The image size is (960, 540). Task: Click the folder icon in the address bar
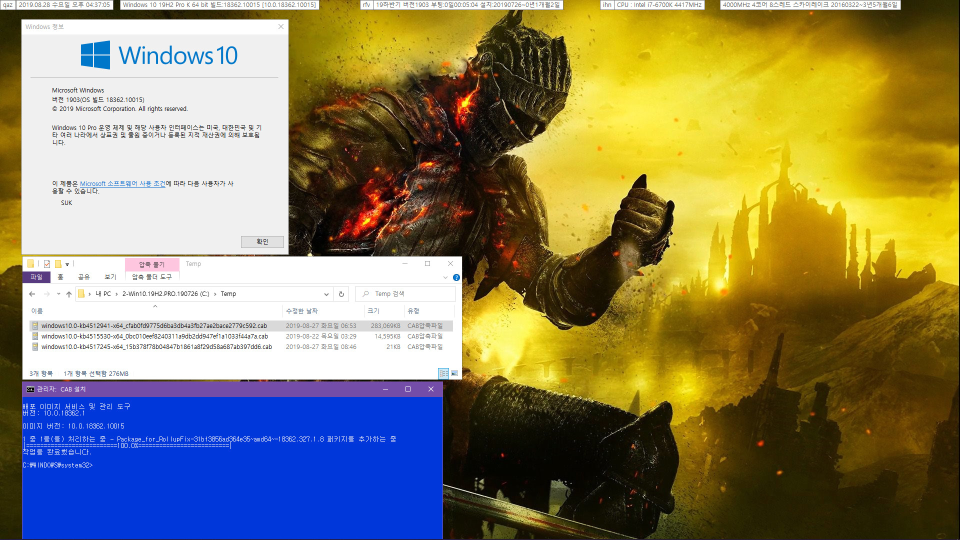click(x=81, y=294)
